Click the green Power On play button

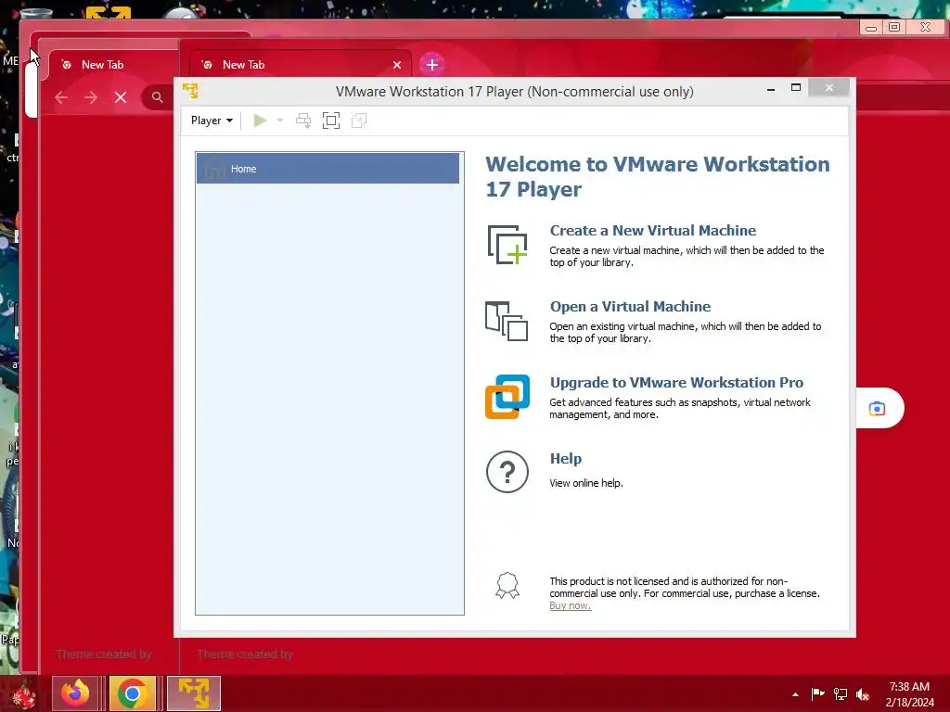click(x=260, y=121)
